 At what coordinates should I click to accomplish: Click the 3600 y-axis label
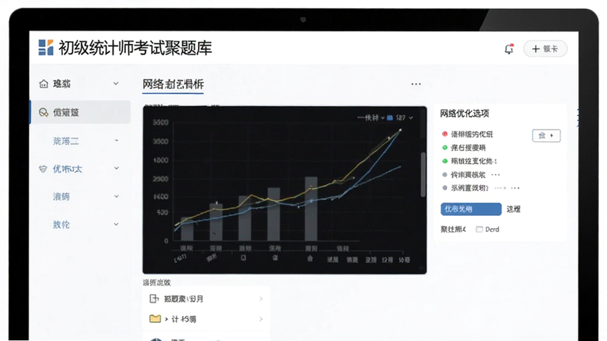161,123
